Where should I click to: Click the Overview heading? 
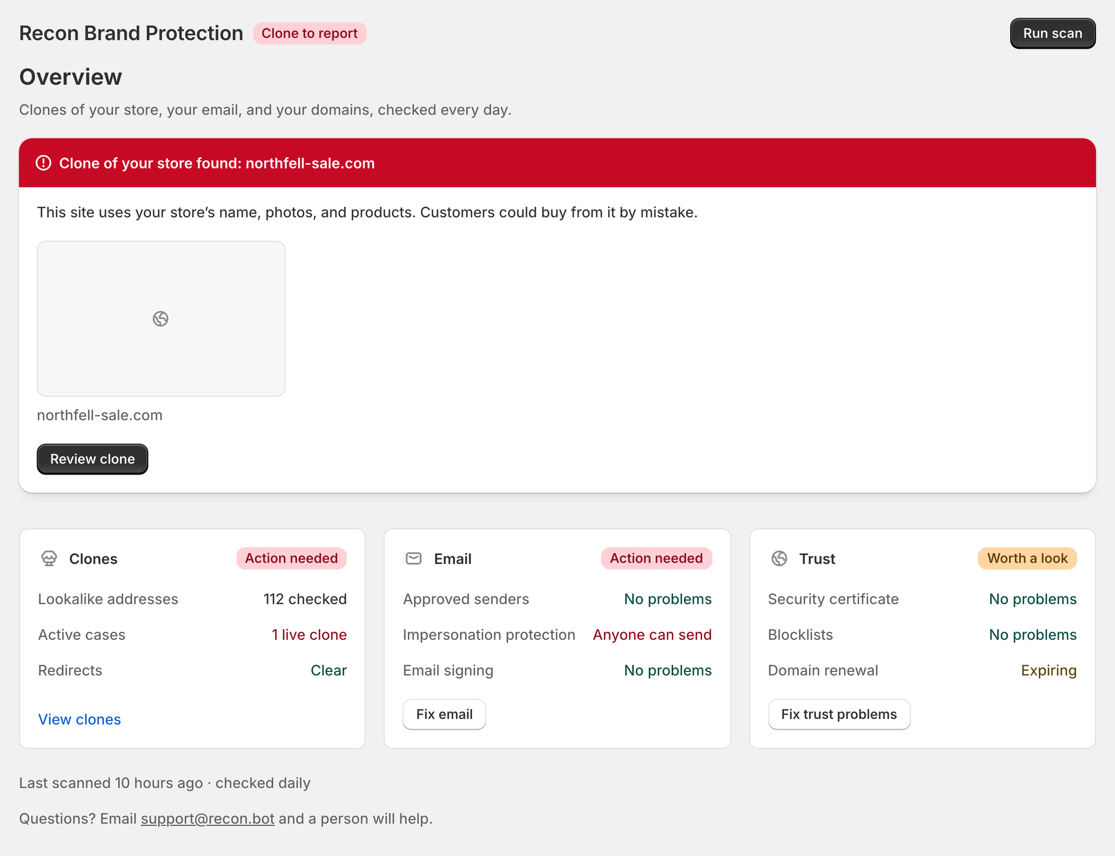[70, 77]
